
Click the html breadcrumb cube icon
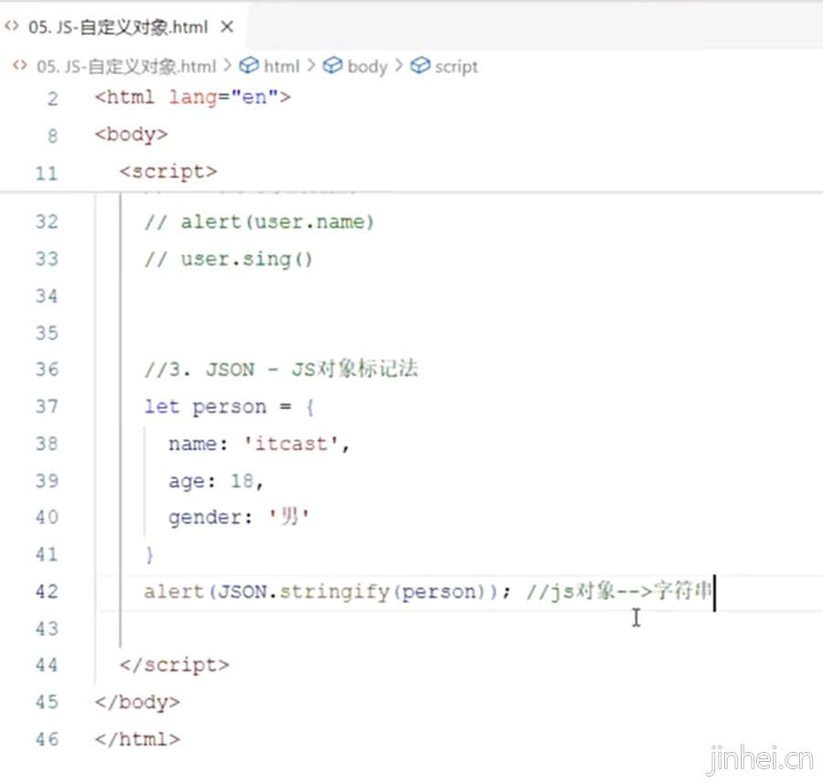click(x=249, y=66)
